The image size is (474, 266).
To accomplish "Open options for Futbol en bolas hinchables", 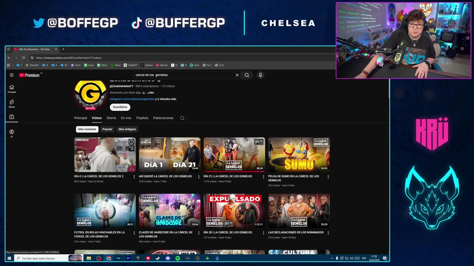I will pyautogui.click(x=134, y=233).
